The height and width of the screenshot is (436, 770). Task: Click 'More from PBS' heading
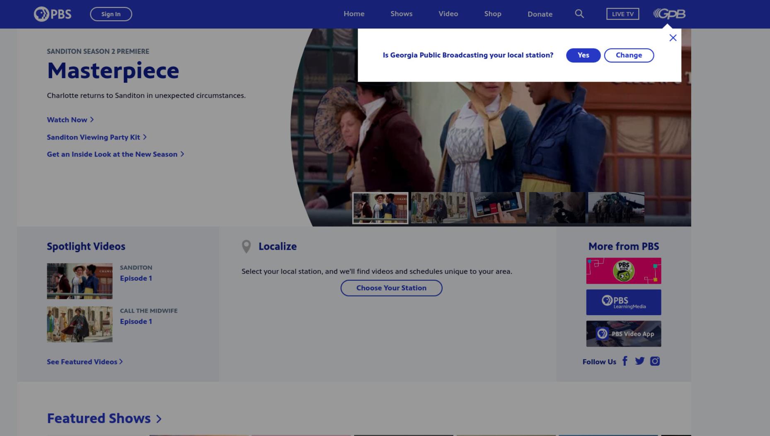[623, 246]
